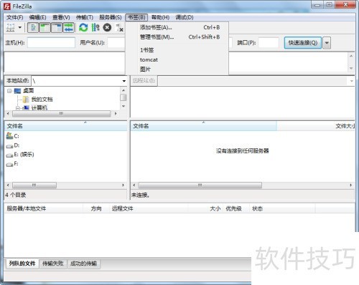Open the 文件(F) menu
This screenshot has height=285, width=359.
15,17
